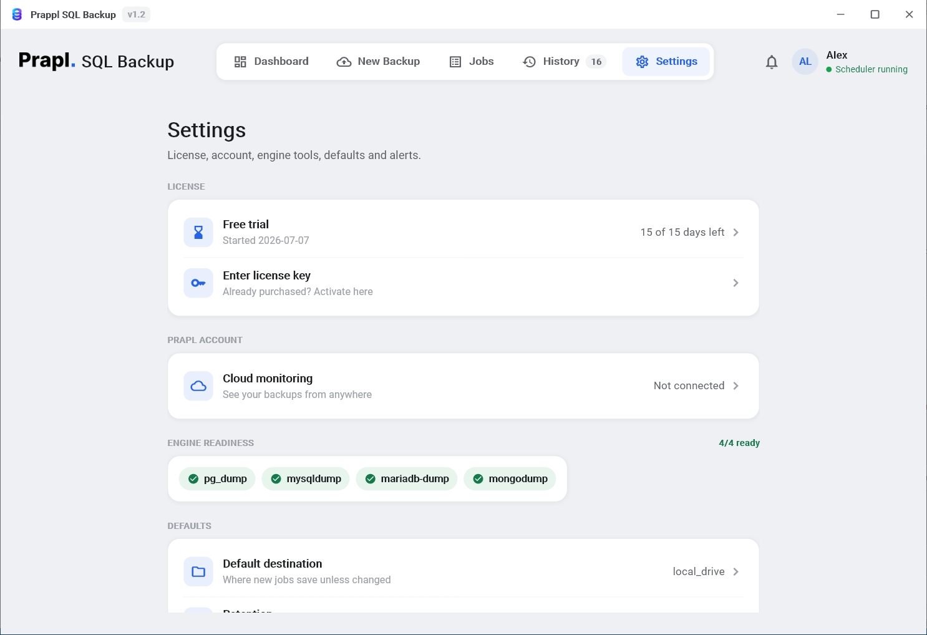The width and height of the screenshot is (927, 635).
Task: Maximize the Prappl SQL Backup window
Action: pos(875,14)
